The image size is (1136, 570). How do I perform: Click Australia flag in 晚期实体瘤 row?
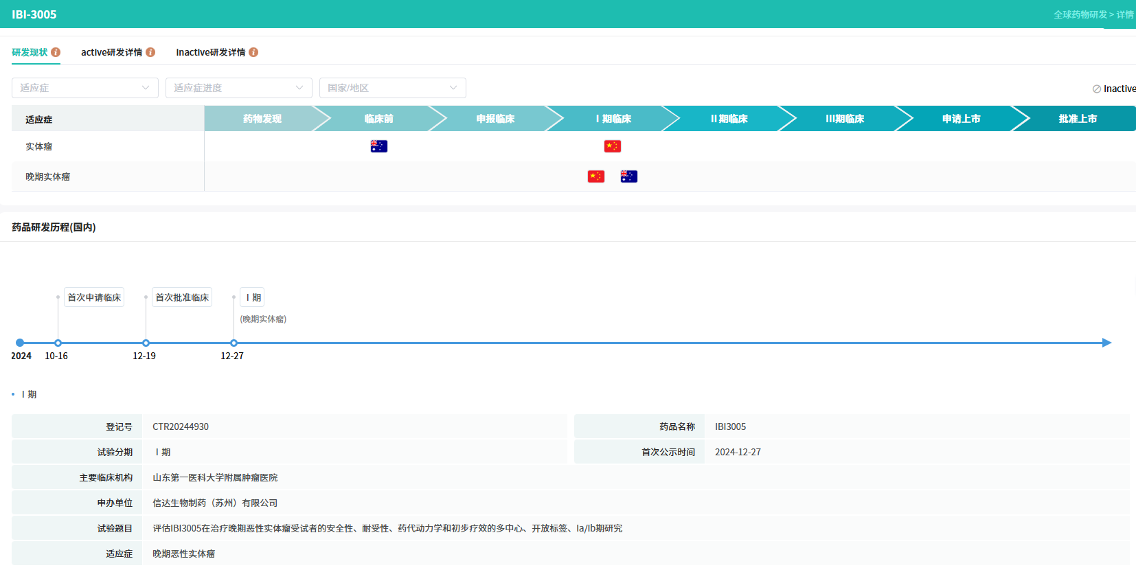(628, 176)
